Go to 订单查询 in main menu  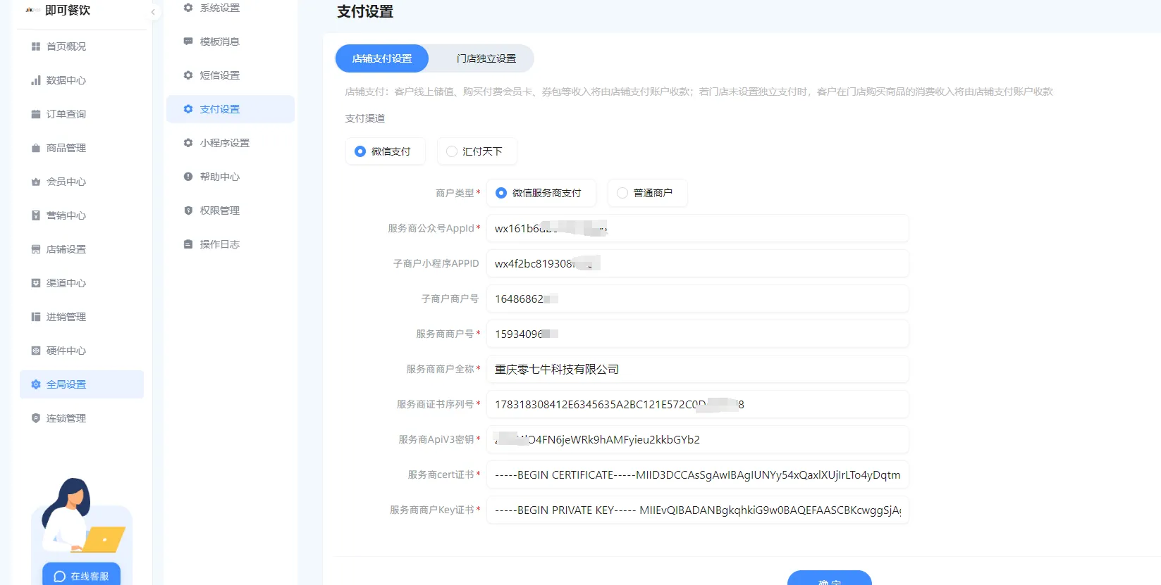click(x=82, y=114)
